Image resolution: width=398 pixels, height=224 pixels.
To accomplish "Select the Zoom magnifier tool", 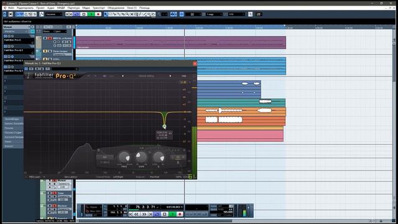I will coord(127,14).
